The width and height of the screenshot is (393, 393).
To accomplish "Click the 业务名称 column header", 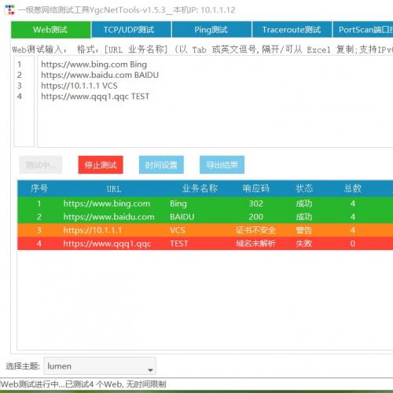I will pyautogui.click(x=200, y=189).
